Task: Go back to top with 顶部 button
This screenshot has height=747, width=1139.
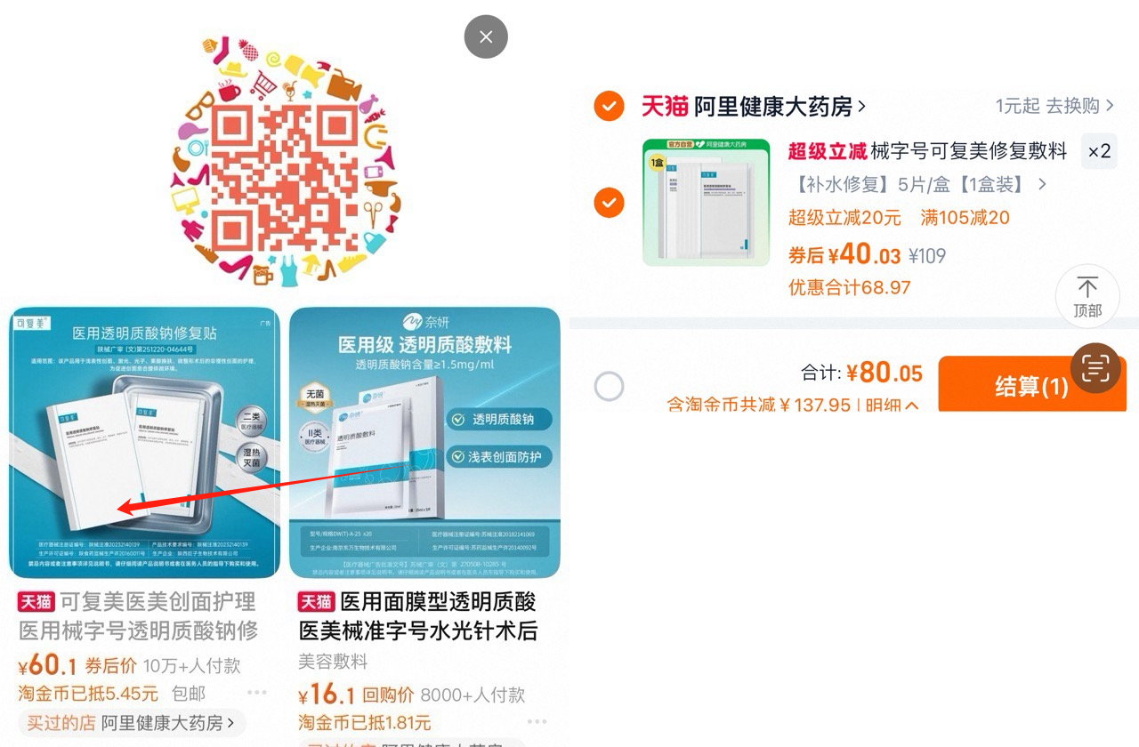Action: 1087,296
